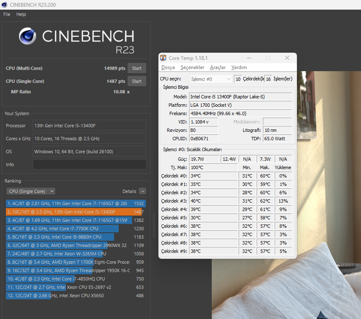Open the CPU (Single Core) ranking dropdown

click(31, 191)
